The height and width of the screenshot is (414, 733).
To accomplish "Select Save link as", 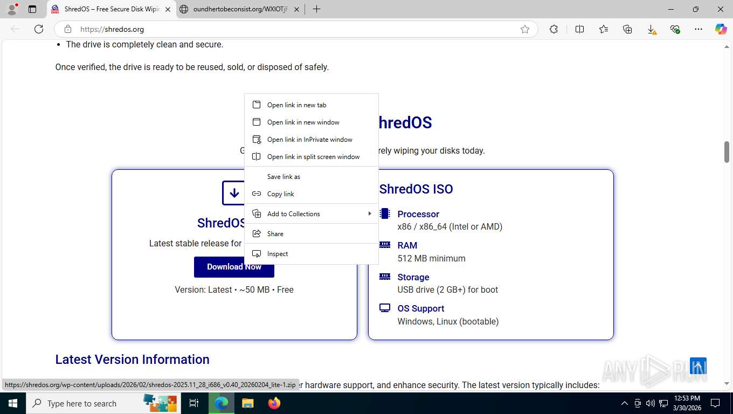I will pyautogui.click(x=312, y=177).
